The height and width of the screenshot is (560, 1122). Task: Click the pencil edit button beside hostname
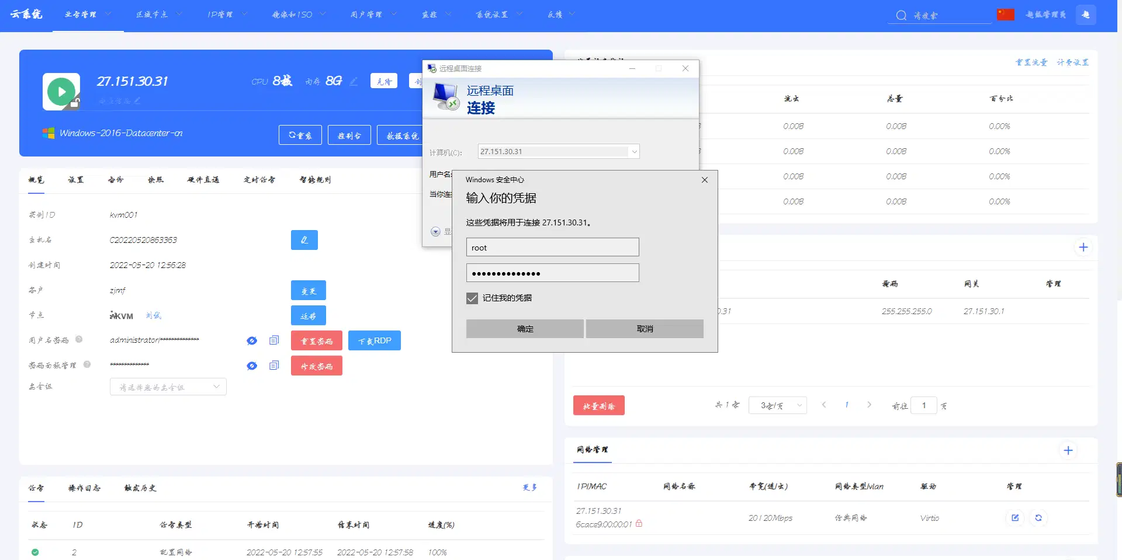pos(304,240)
